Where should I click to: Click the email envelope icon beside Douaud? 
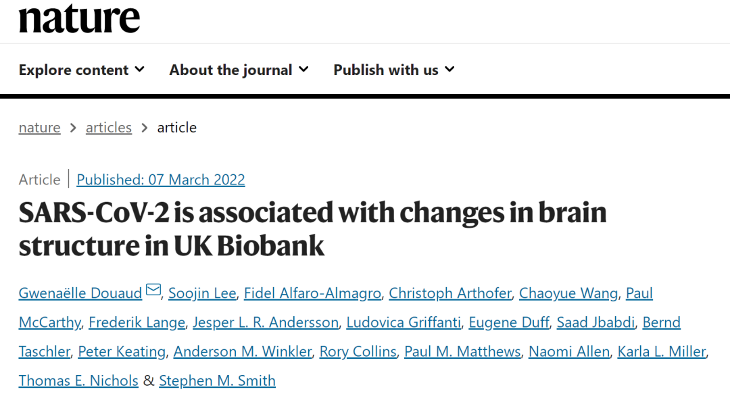[153, 291]
